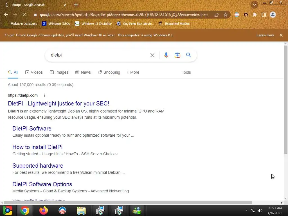This screenshot has width=288, height=216.
Task: Start voice search with microphone icon
Action: point(166,55)
